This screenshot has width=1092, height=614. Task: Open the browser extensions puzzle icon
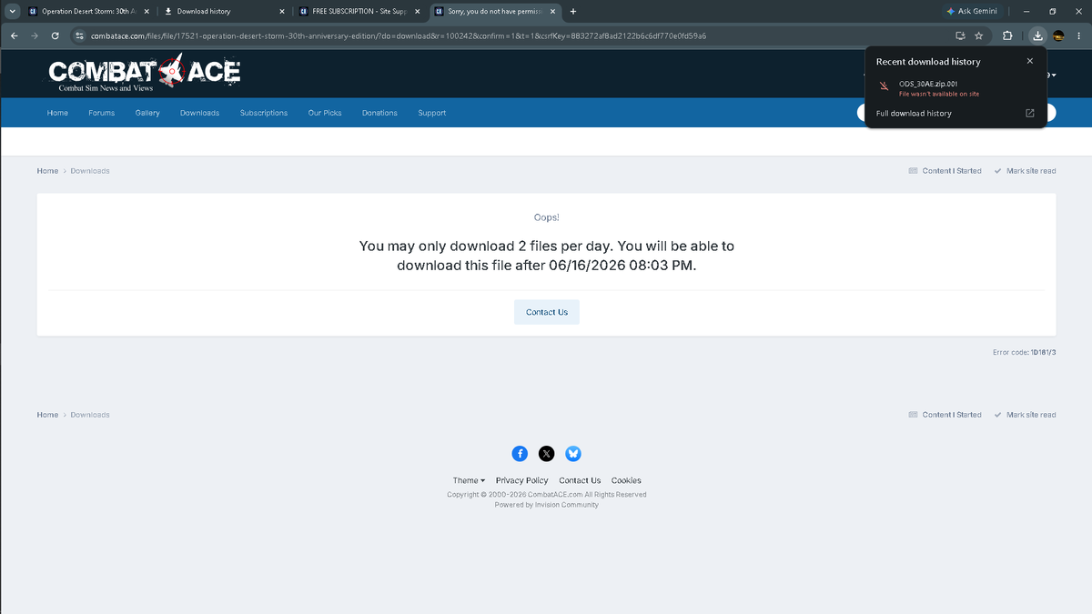[1007, 35]
